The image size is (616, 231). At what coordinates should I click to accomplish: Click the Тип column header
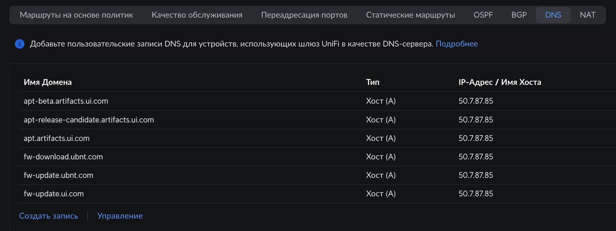point(372,82)
